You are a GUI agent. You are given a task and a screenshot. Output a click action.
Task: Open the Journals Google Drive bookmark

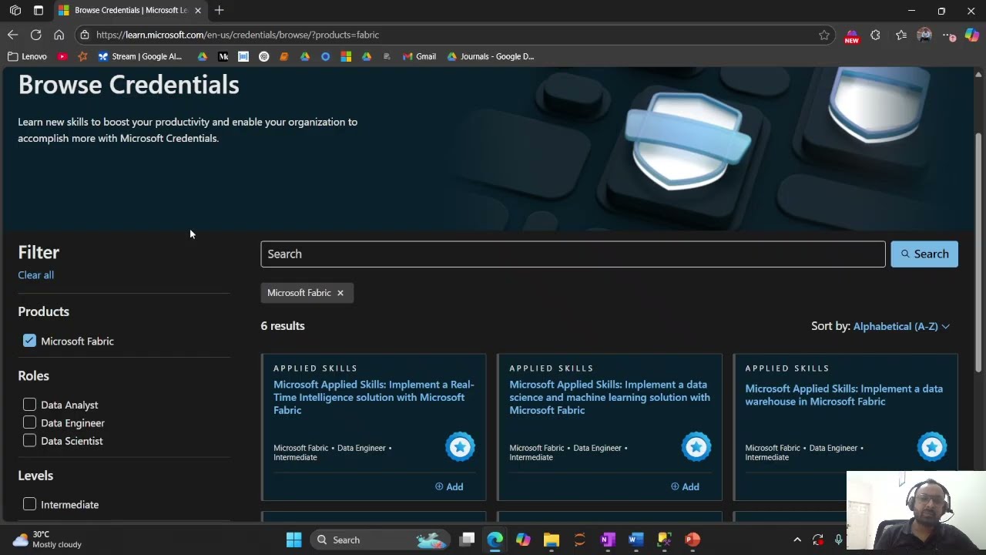coord(491,56)
